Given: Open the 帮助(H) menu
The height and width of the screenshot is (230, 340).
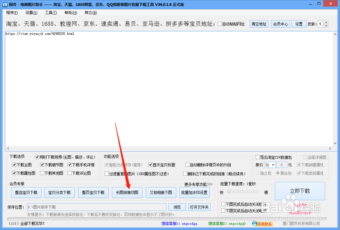Looking at the screenshot, I should (71, 13).
